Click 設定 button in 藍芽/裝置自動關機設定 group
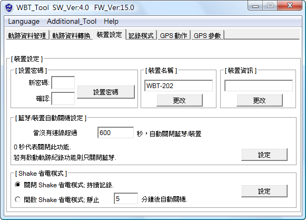This screenshot has width=306, height=220. (264, 155)
